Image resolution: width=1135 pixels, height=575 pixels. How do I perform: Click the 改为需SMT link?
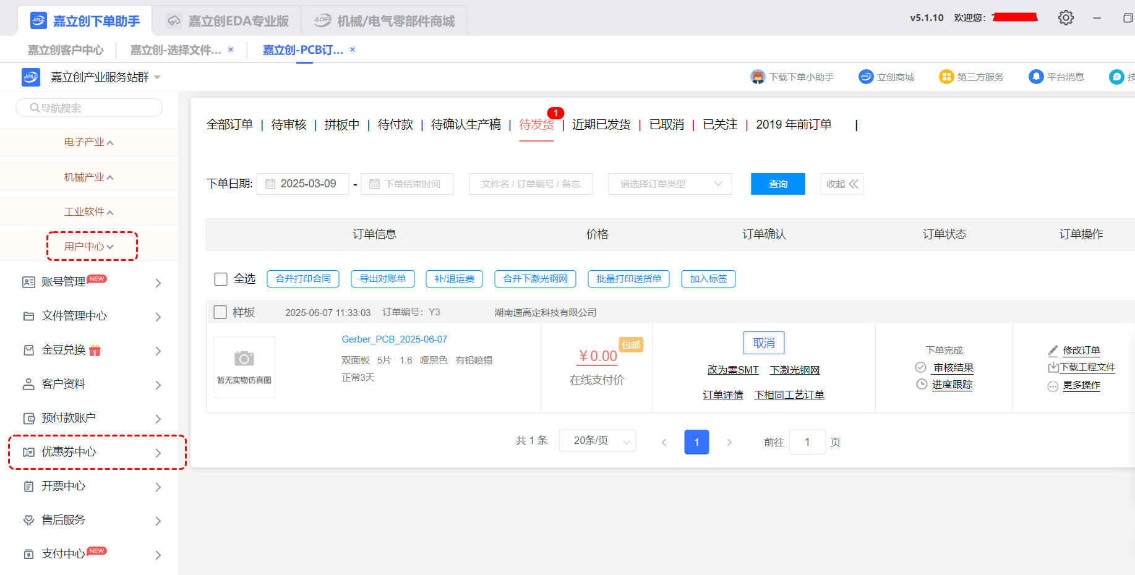coord(733,370)
